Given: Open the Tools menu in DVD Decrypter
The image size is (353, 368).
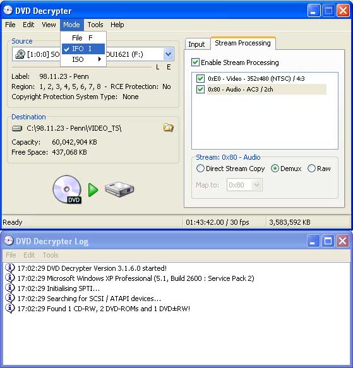Looking at the screenshot, I should pyautogui.click(x=95, y=25).
